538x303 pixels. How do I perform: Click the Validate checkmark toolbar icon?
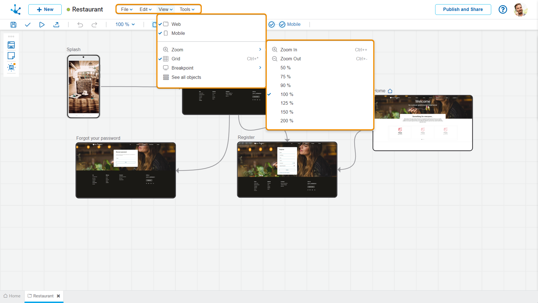[27, 24]
